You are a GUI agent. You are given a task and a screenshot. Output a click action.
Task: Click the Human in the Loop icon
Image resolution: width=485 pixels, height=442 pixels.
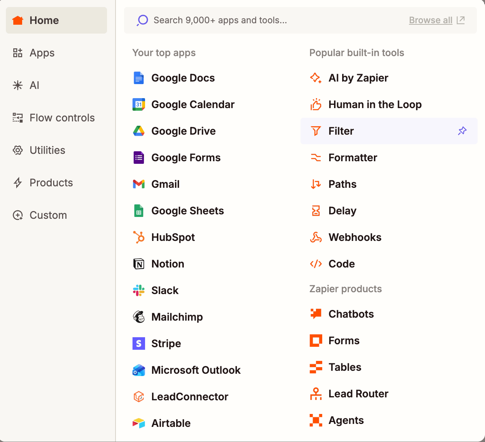point(316,104)
